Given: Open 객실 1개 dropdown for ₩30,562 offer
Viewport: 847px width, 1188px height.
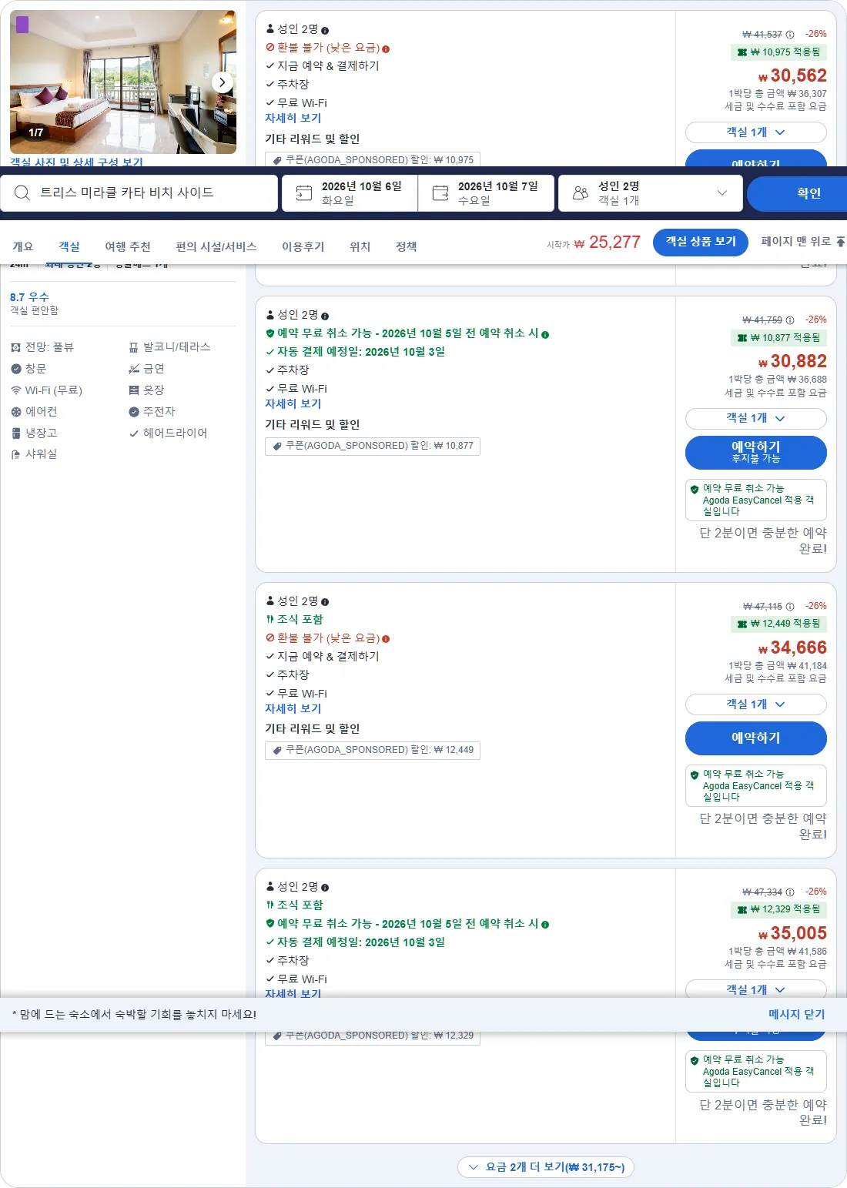Looking at the screenshot, I should (756, 132).
